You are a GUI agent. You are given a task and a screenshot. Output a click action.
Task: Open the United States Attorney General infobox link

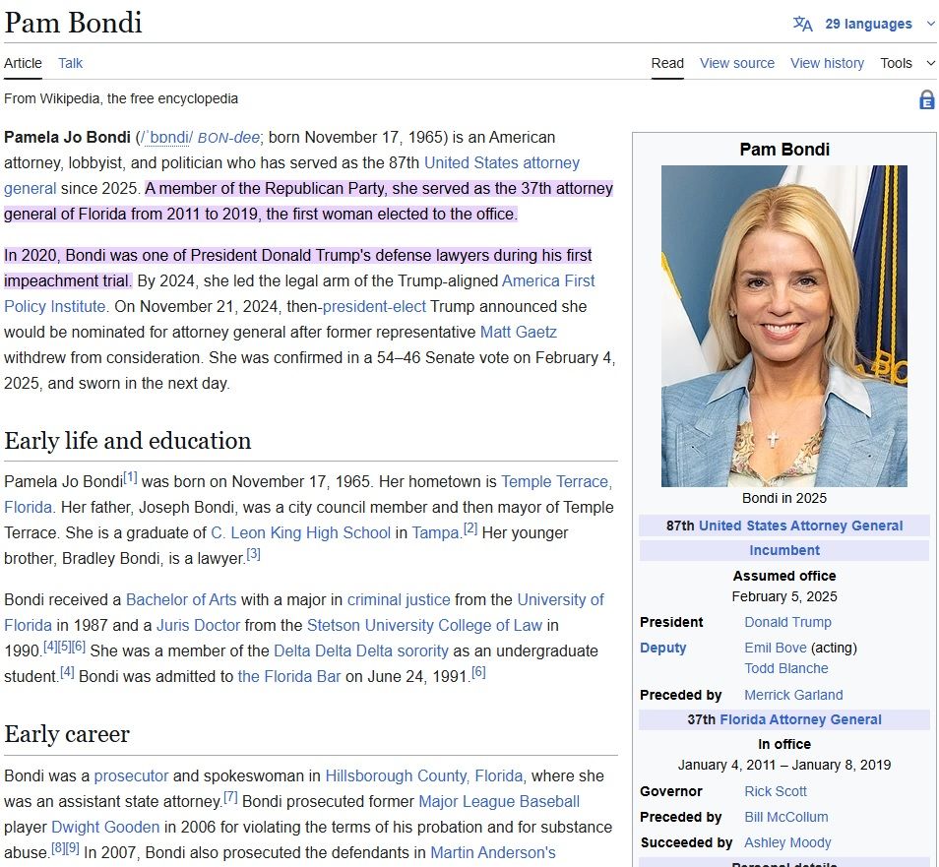click(x=800, y=526)
